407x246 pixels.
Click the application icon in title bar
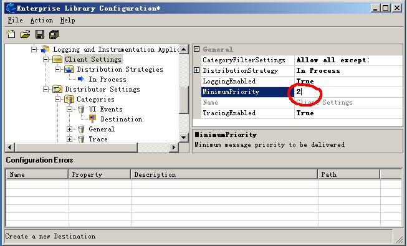click(x=11, y=8)
